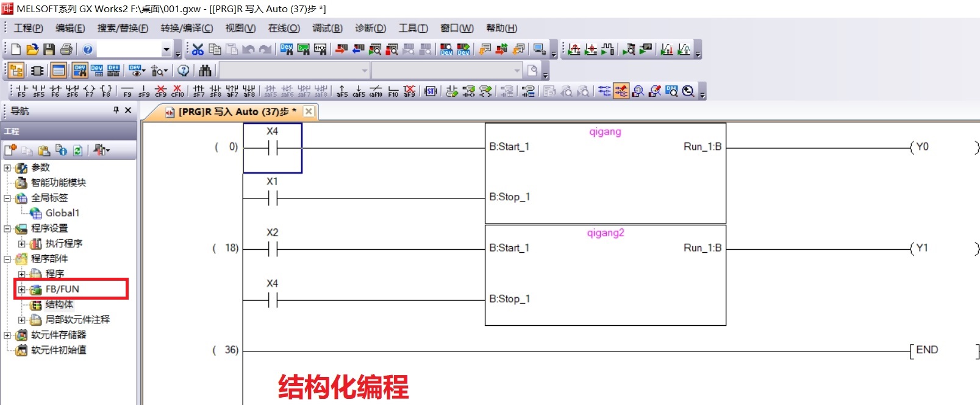
Task: Click the Write to PLC icon
Action: coord(341,49)
